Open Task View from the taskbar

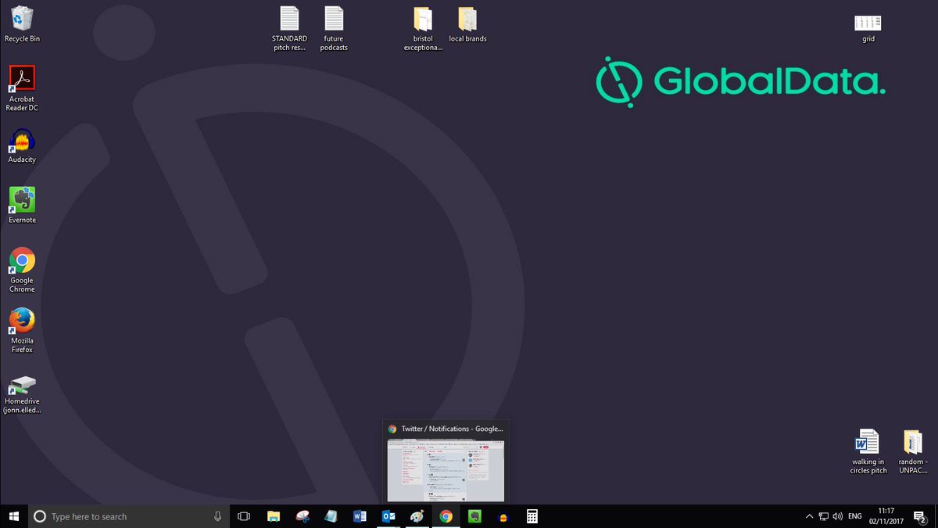click(244, 516)
